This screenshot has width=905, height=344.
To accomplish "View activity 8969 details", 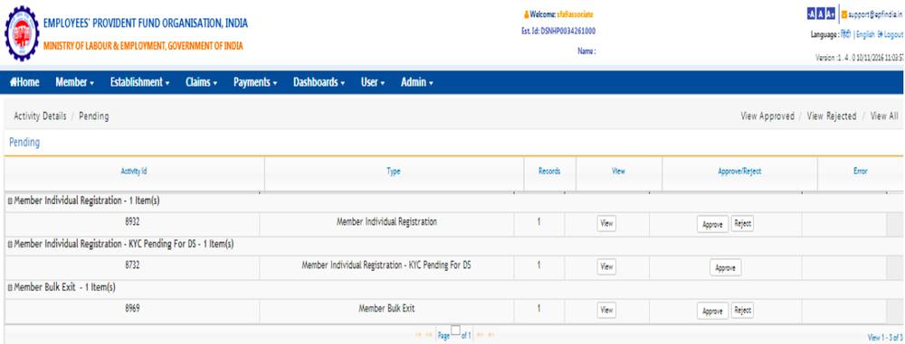I will (606, 310).
